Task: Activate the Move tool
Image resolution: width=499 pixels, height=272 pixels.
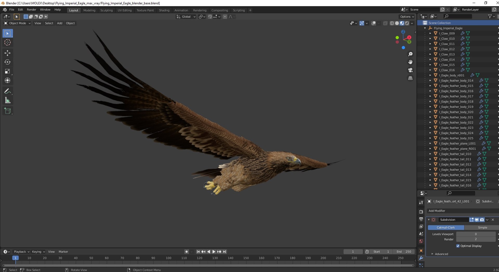Action: pyautogui.click(x=8, y=53)
